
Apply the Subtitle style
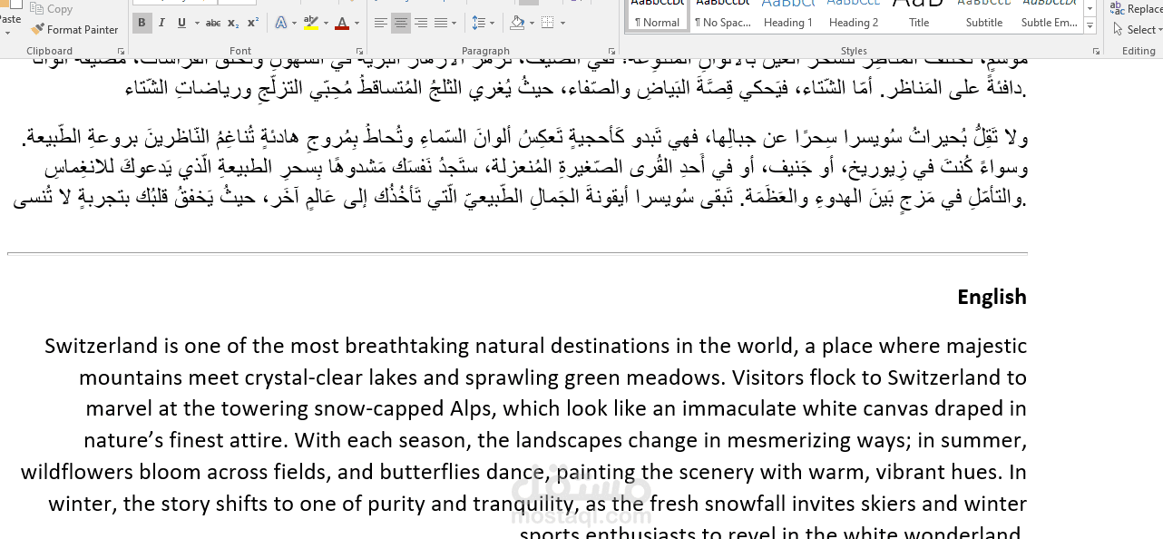983,15
